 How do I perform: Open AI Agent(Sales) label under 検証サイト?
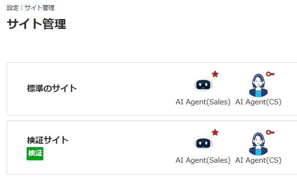click(x=203, y=160)
